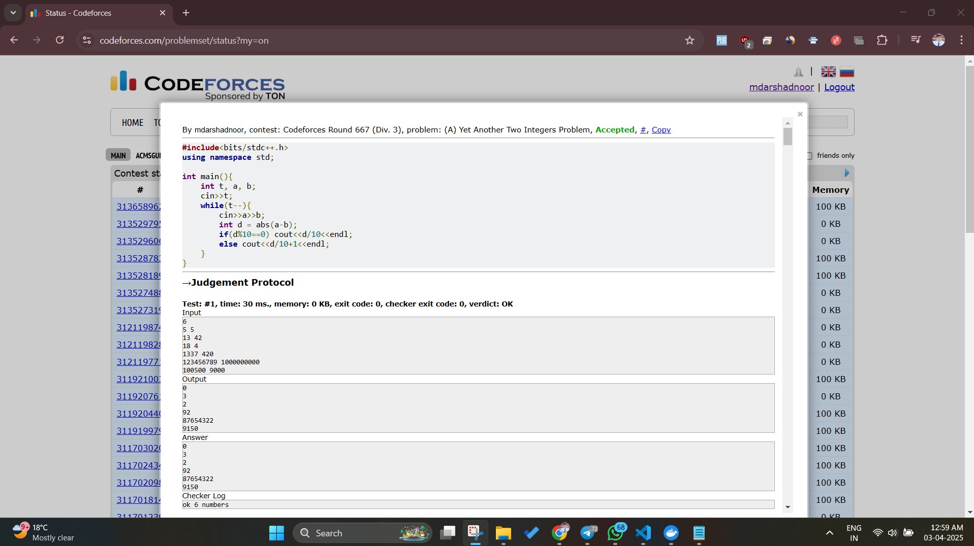
Task: Launch Visual Studio Code from the taskbar
Action: (x=642, y=532)
